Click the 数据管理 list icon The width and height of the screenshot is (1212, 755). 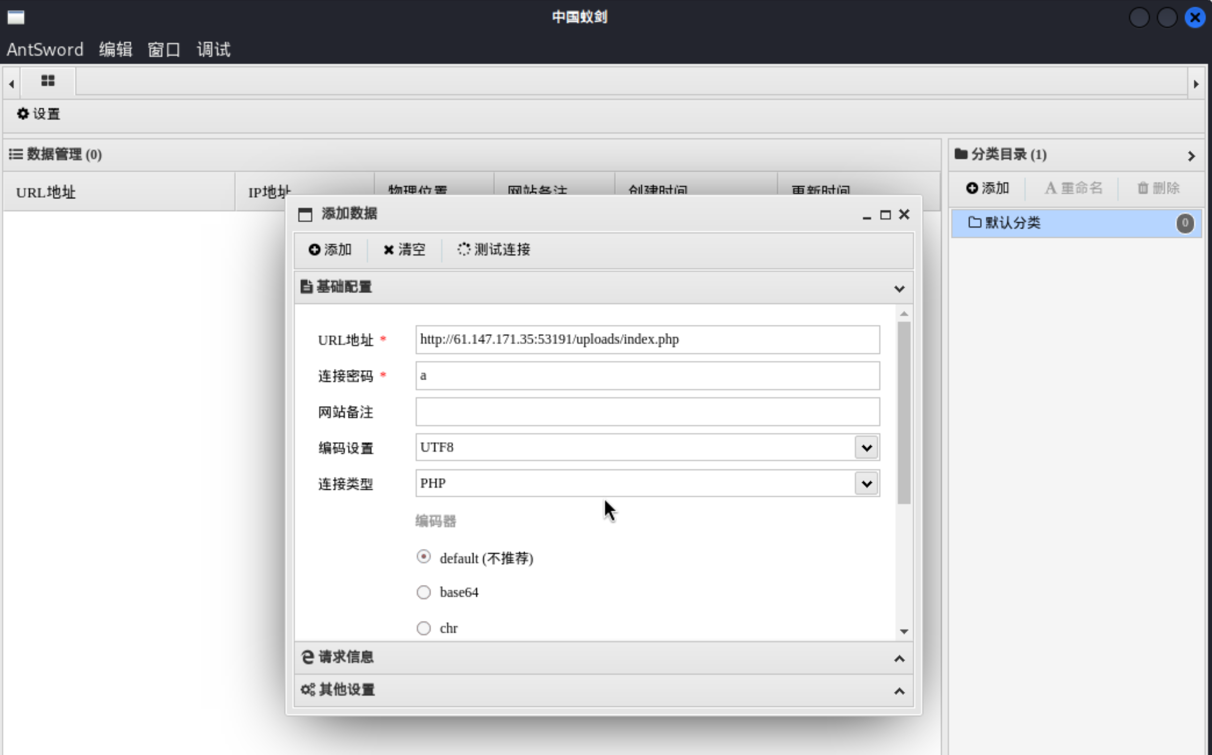pyautogui.click(x=16, y=154)
